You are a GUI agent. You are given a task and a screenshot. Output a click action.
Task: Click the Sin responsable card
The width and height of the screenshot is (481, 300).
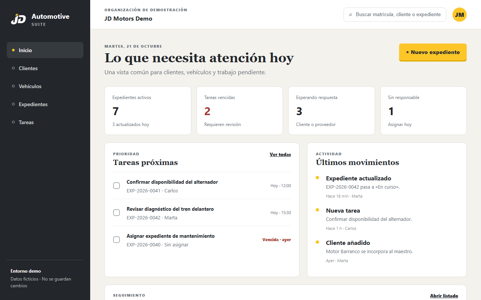tap(424, 111)
